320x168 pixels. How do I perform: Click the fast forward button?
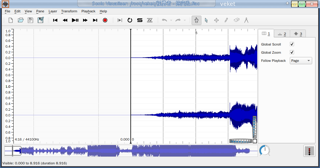85,20
